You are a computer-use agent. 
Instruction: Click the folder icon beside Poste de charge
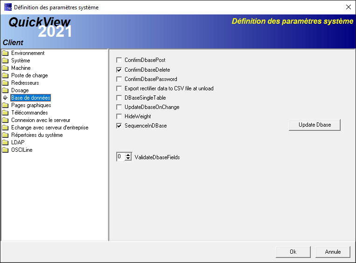click(5, 75)
